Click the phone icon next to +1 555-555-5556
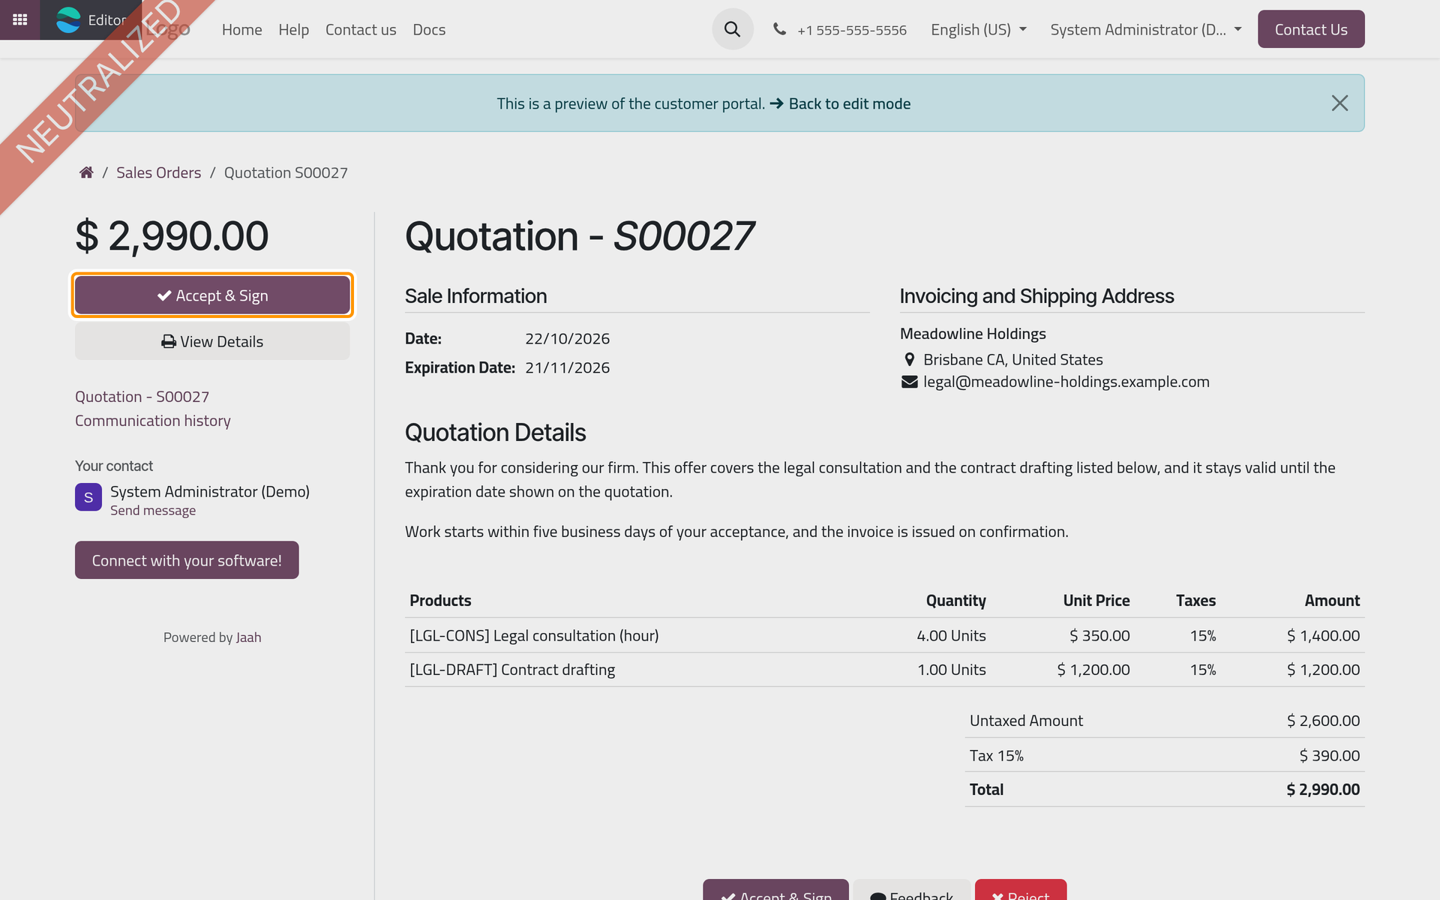1440x900 pixels. (x=780, y=29)
